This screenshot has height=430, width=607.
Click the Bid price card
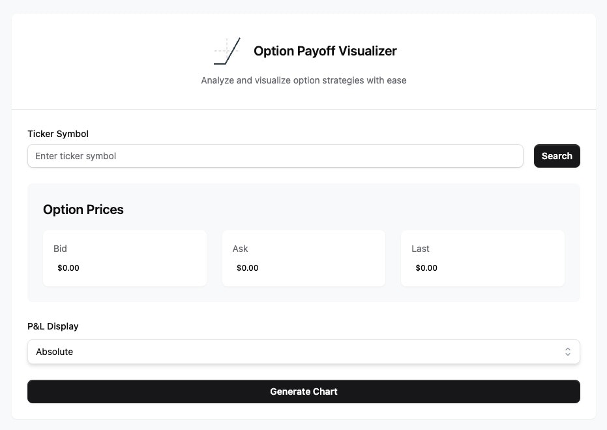point(125,258)
